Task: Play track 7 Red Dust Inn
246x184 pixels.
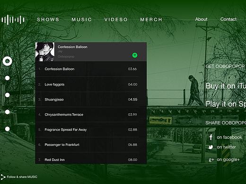Action: [x=88, y=158]
